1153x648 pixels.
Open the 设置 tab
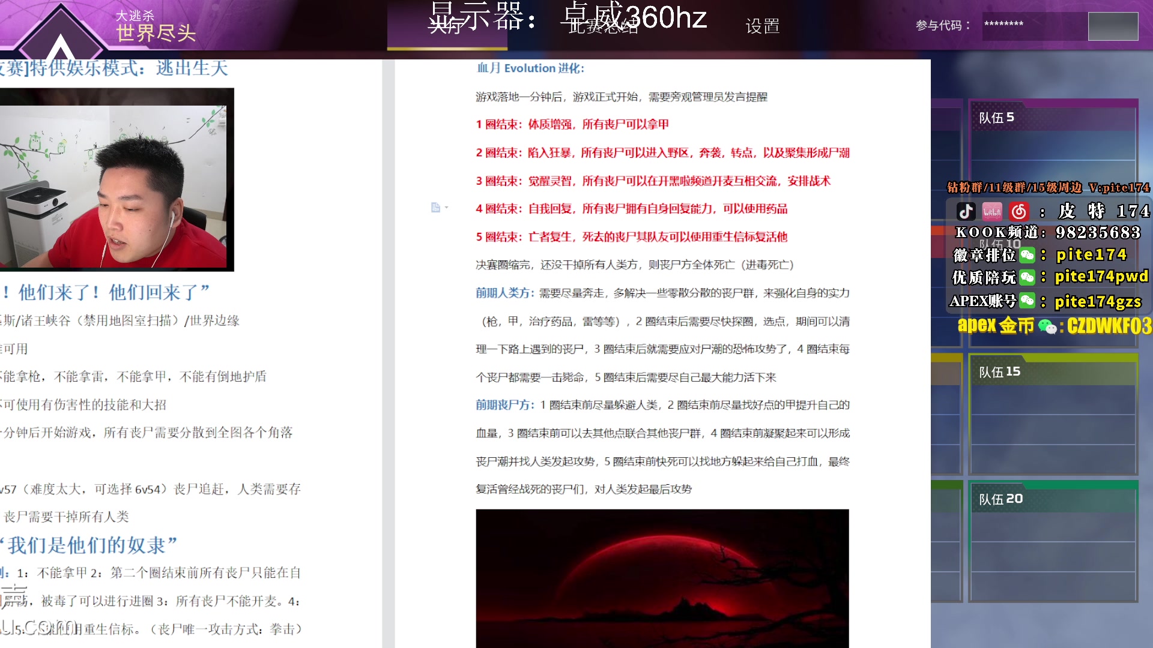[x=762, y=26]
